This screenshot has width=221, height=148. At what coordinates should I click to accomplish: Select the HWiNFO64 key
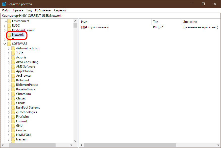tap(23, 135)
